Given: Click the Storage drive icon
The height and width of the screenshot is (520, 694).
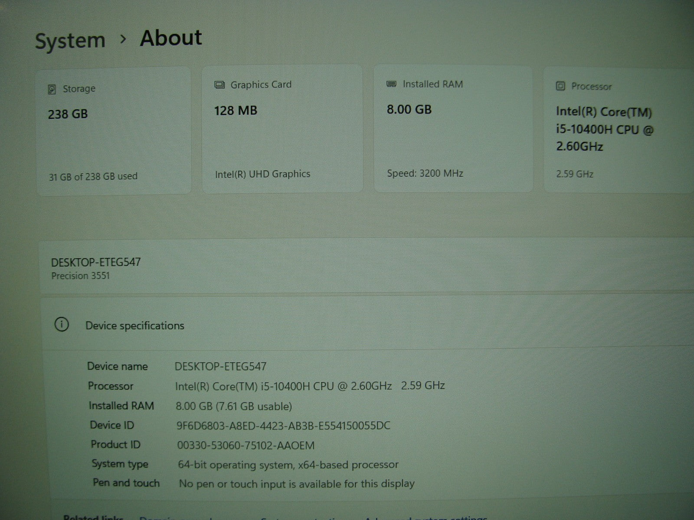Looking at the screenshot, I should point(52,89).
